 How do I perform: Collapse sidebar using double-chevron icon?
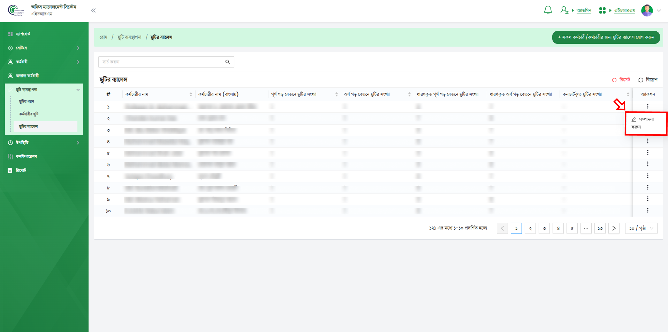pyautogui.click(x=93, y=10)
